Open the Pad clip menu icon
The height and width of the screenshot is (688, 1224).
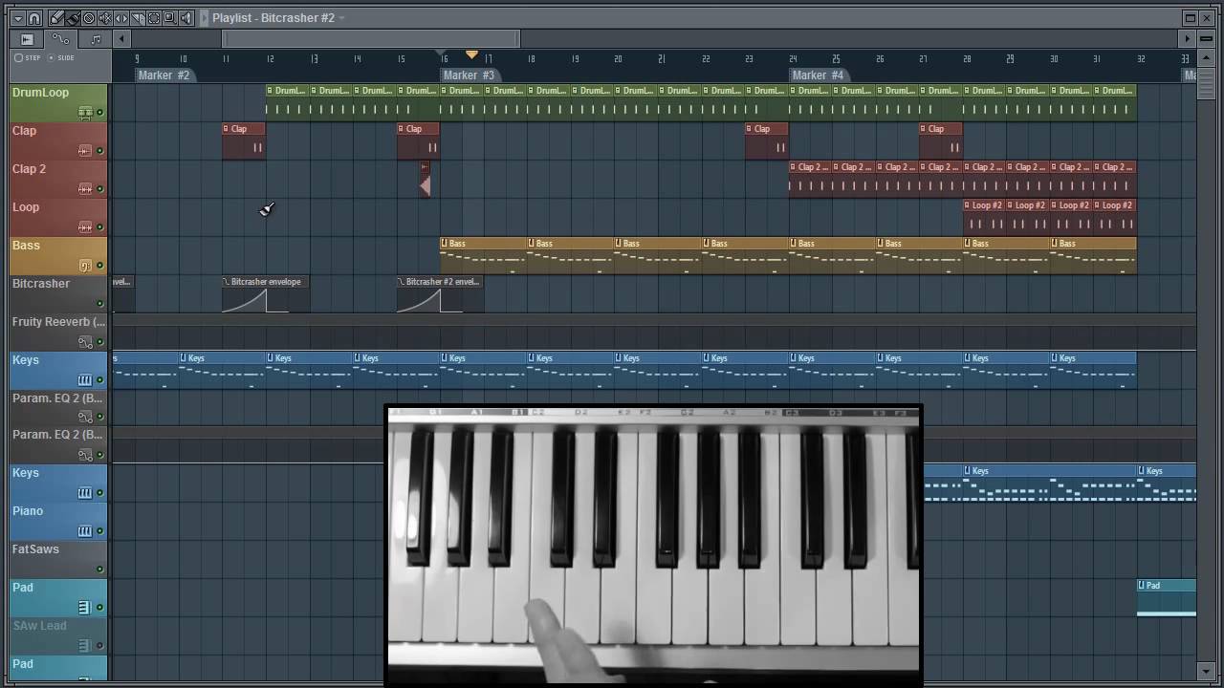[x=1142, y=586]
